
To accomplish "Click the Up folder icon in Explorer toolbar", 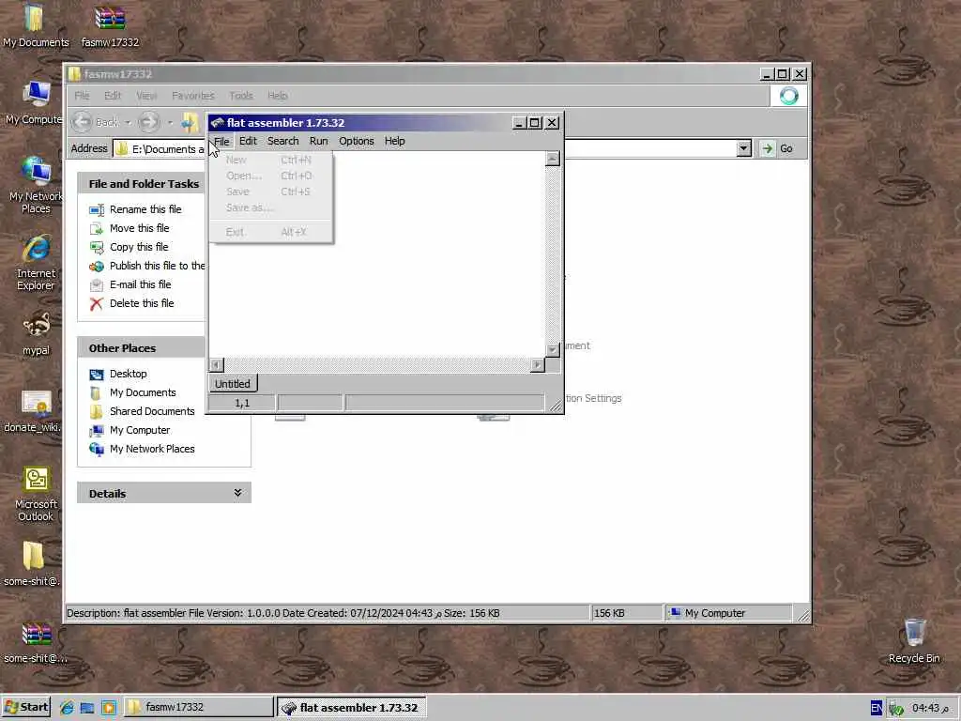I will click(190, 123).
